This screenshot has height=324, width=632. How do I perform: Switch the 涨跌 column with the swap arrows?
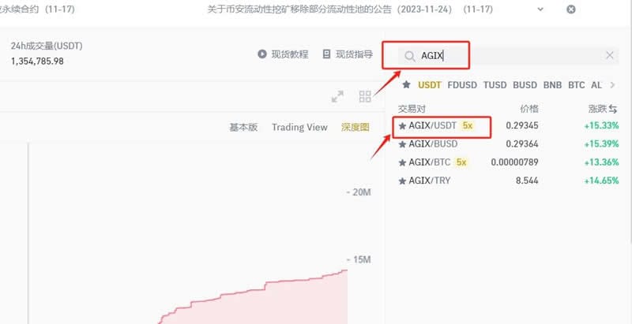coord(613,109)
